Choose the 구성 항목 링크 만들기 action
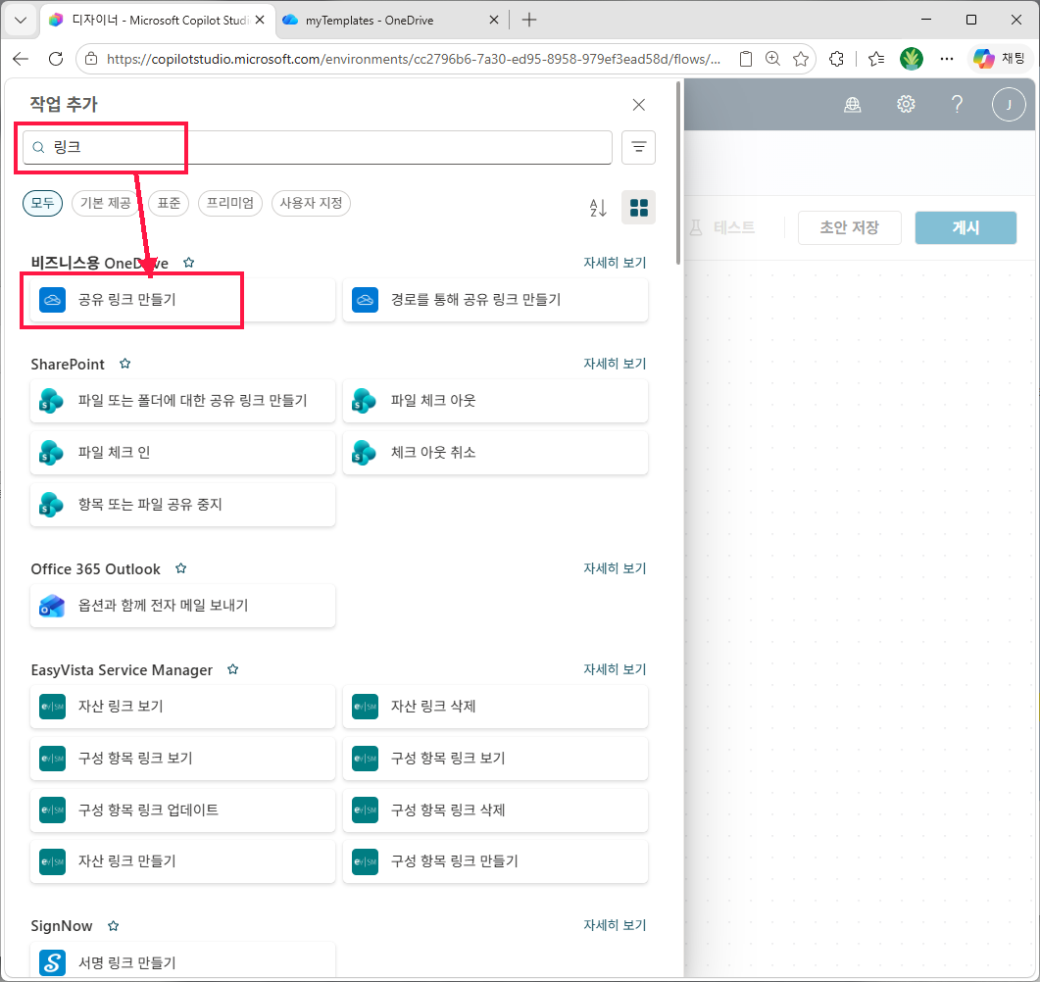The width and height of the screenshot is (1040, 982). click(495, 861)
